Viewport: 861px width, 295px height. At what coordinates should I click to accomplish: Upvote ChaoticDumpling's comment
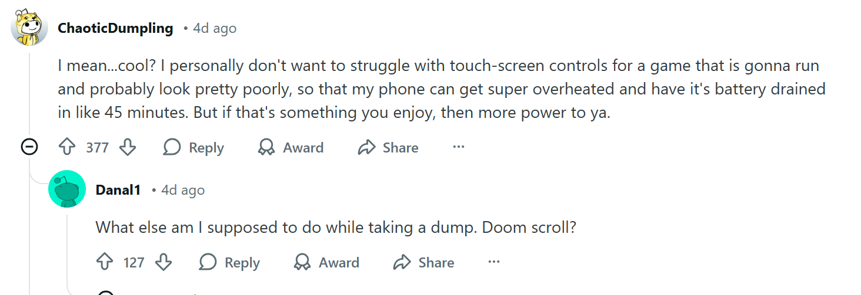click(68, 147)
